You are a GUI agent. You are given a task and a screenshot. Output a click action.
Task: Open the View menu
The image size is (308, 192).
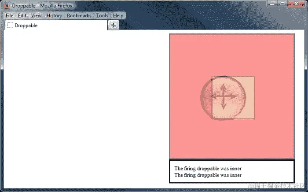(x=36, y=16)
